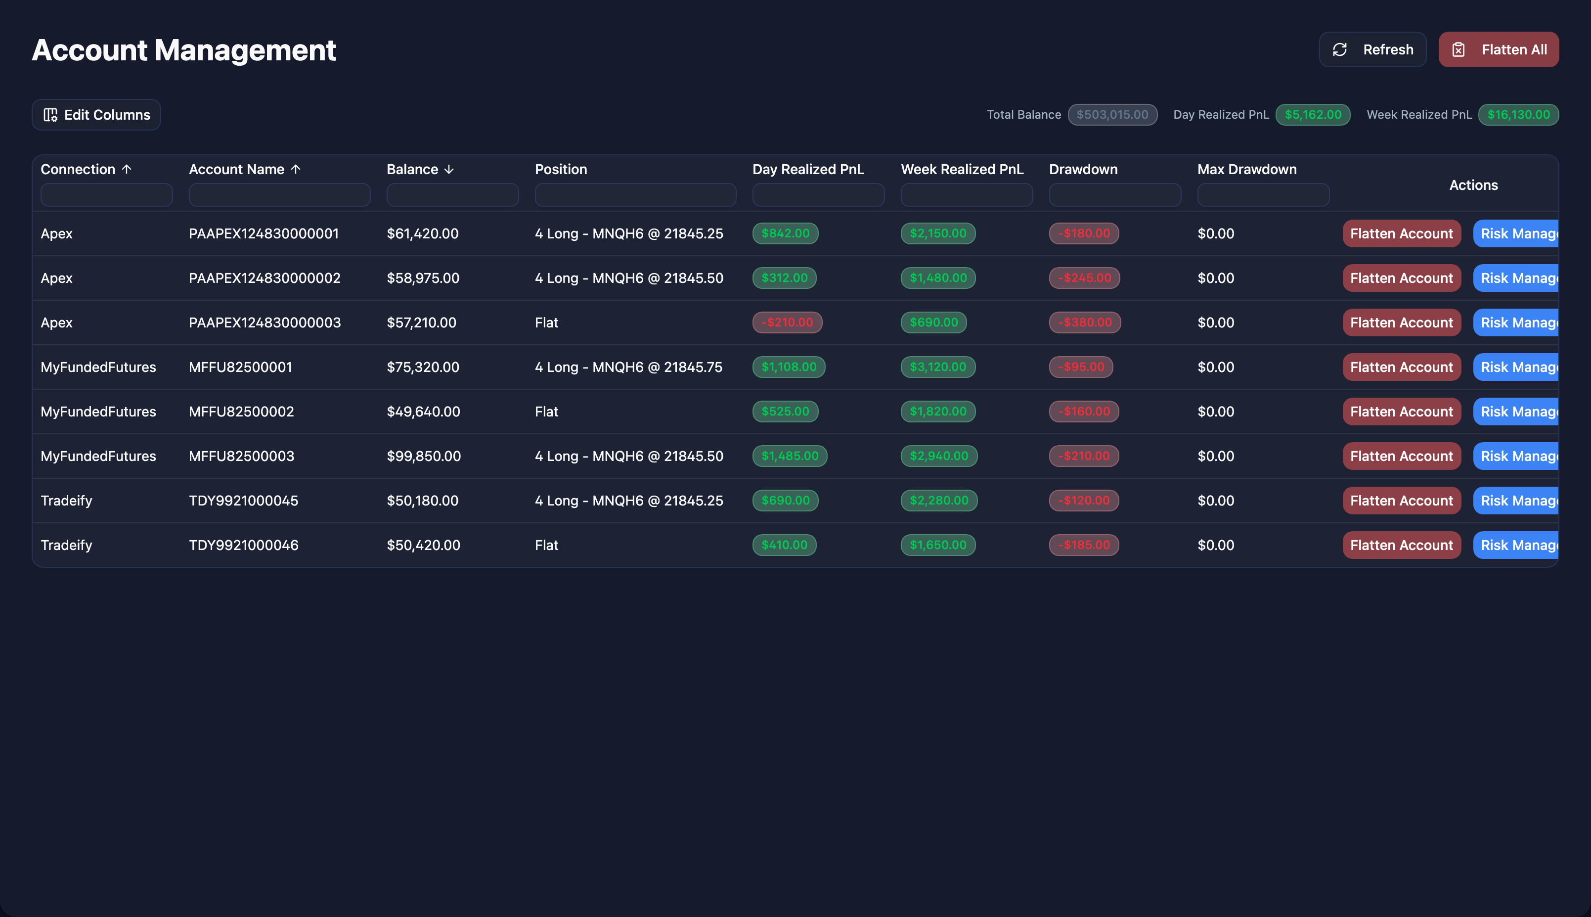Open Risk Manager for TDY9921000046
Viewport: 1591px width, 917px height.
[x=1515, y=546]
